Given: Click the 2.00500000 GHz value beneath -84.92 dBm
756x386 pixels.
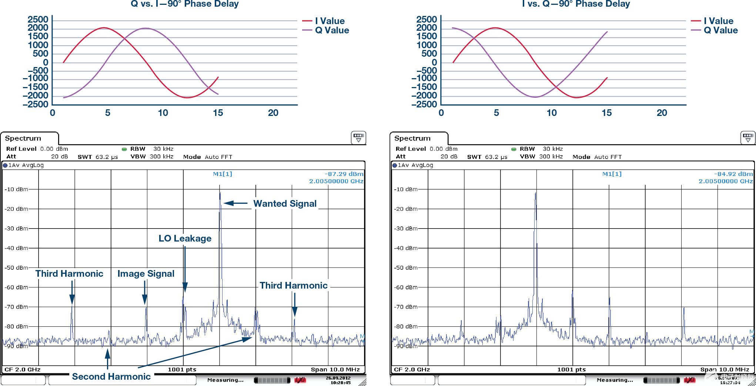Looking at the screenshot, I should coord(726,181).
